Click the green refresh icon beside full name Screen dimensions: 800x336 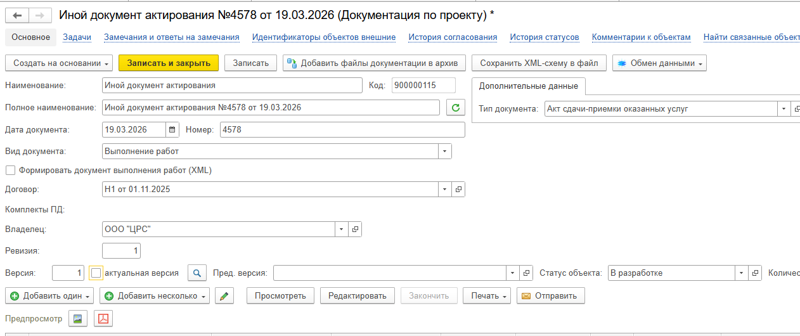pyautogui.click(x=455, y=108)
